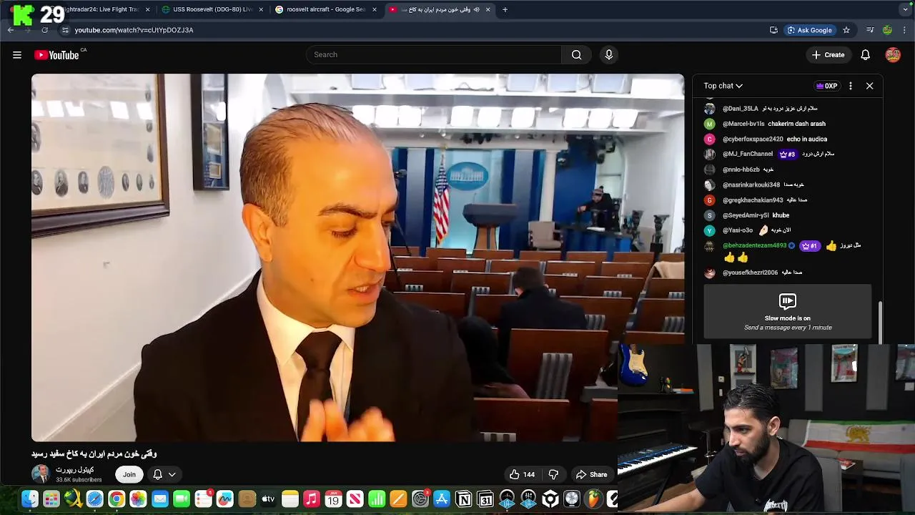Click Ask Google button
Viewport: 915px width, 515px height.
(809, 30)
